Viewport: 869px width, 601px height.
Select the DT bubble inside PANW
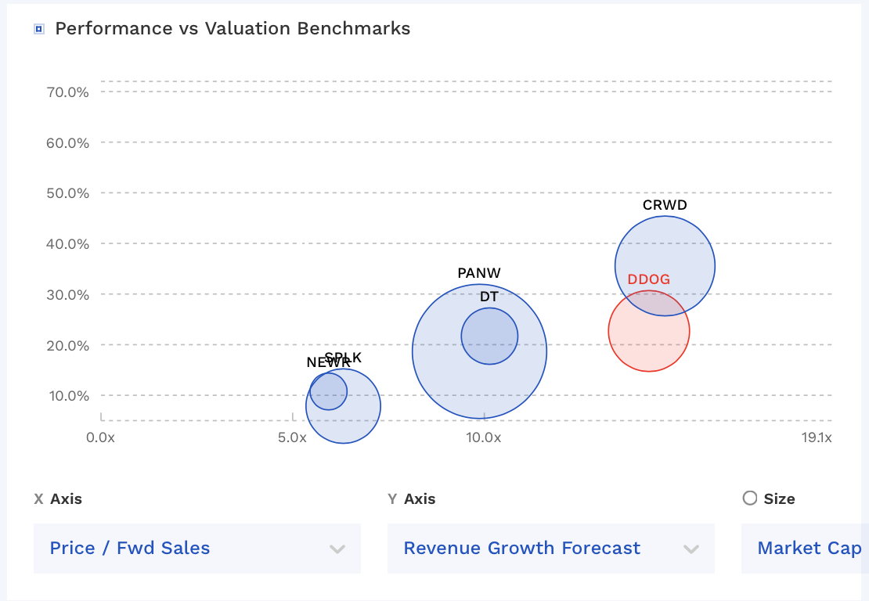[490, 336]
